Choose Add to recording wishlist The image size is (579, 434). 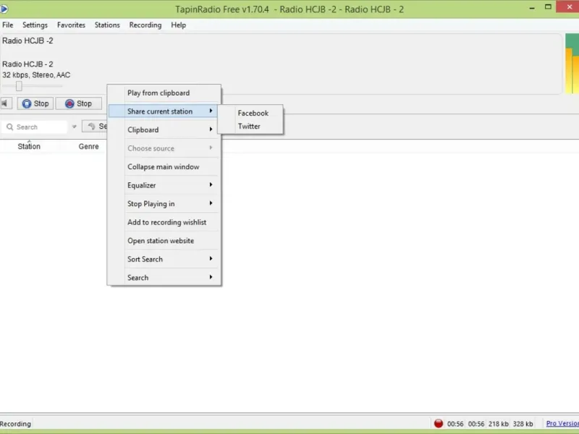pos(164,222)
